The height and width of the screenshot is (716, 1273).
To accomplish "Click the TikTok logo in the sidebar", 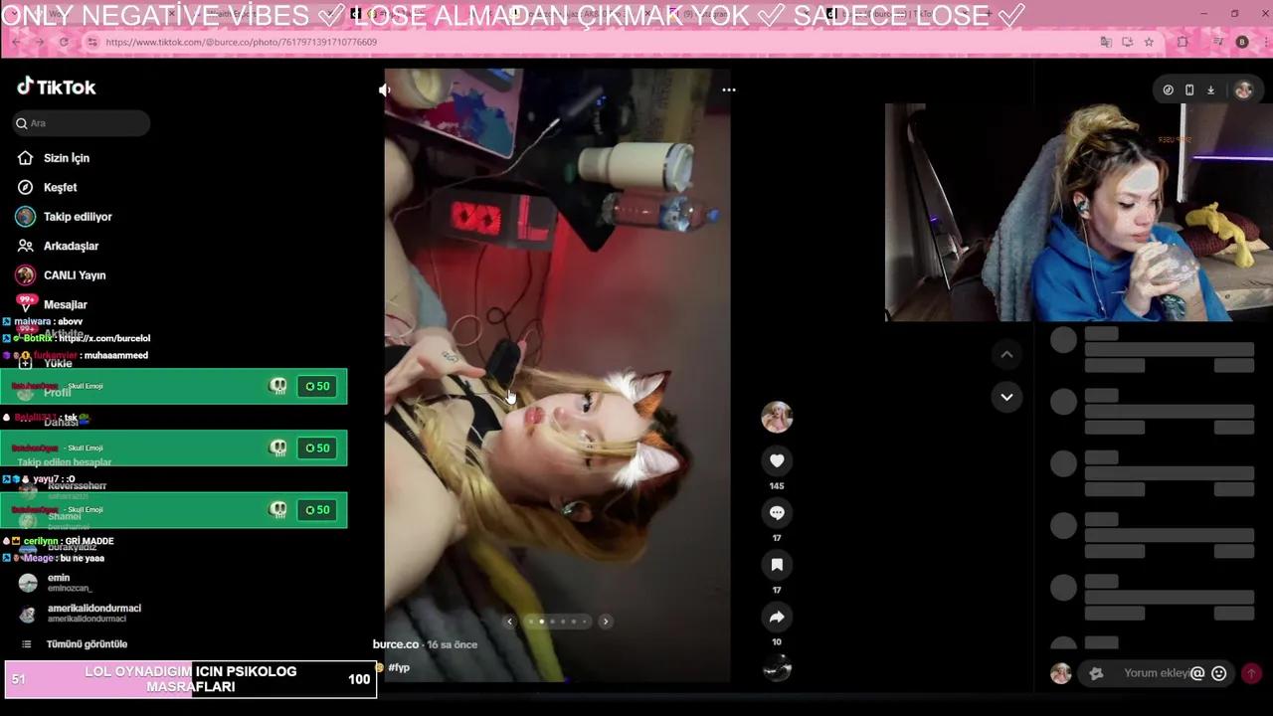I will click(x=57, y=87).
